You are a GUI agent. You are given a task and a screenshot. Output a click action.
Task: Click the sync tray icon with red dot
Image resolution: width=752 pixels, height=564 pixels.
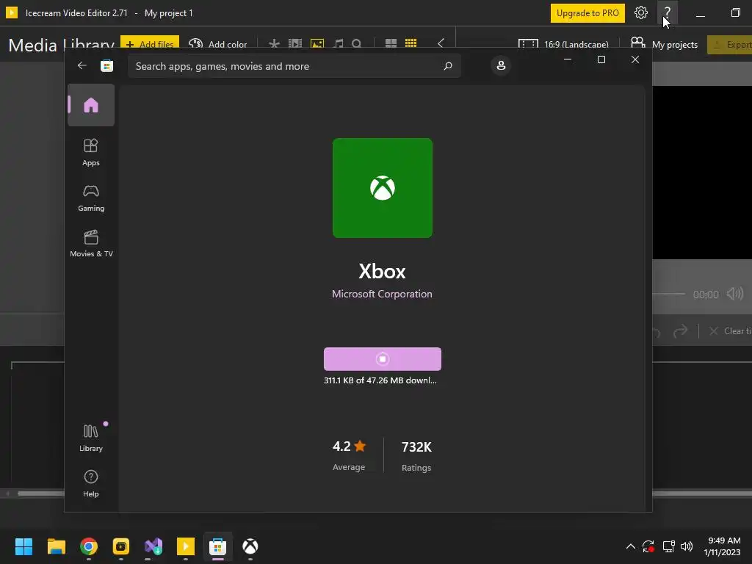point(648,546)
